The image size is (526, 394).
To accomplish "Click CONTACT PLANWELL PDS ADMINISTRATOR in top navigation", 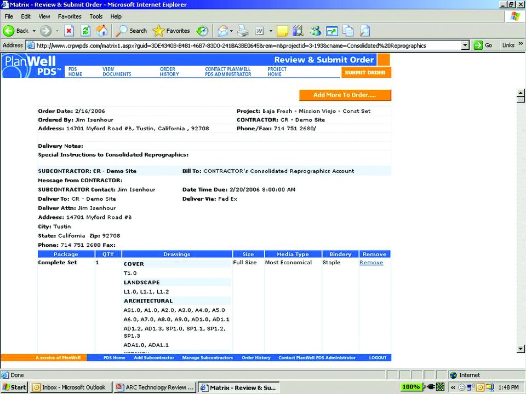I will pos(228,72).
